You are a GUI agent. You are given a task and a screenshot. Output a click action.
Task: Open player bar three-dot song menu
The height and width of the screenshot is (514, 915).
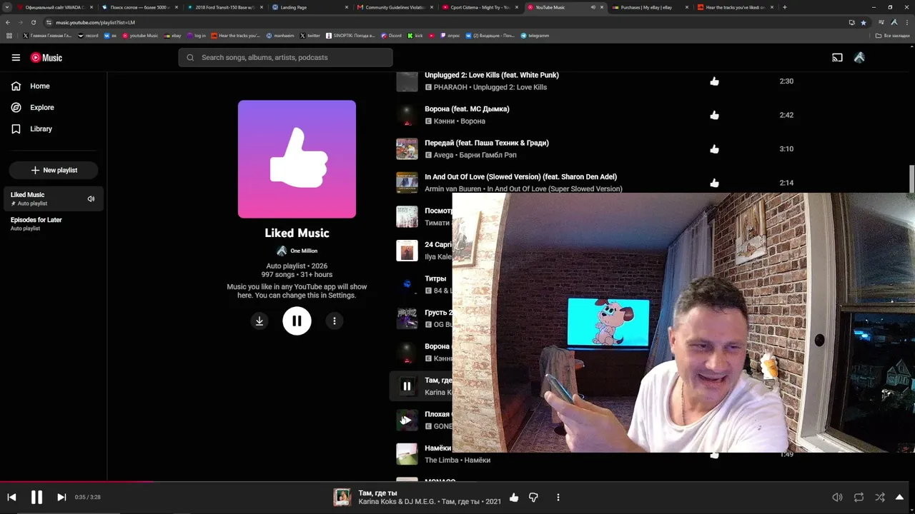tap(558, 498)
